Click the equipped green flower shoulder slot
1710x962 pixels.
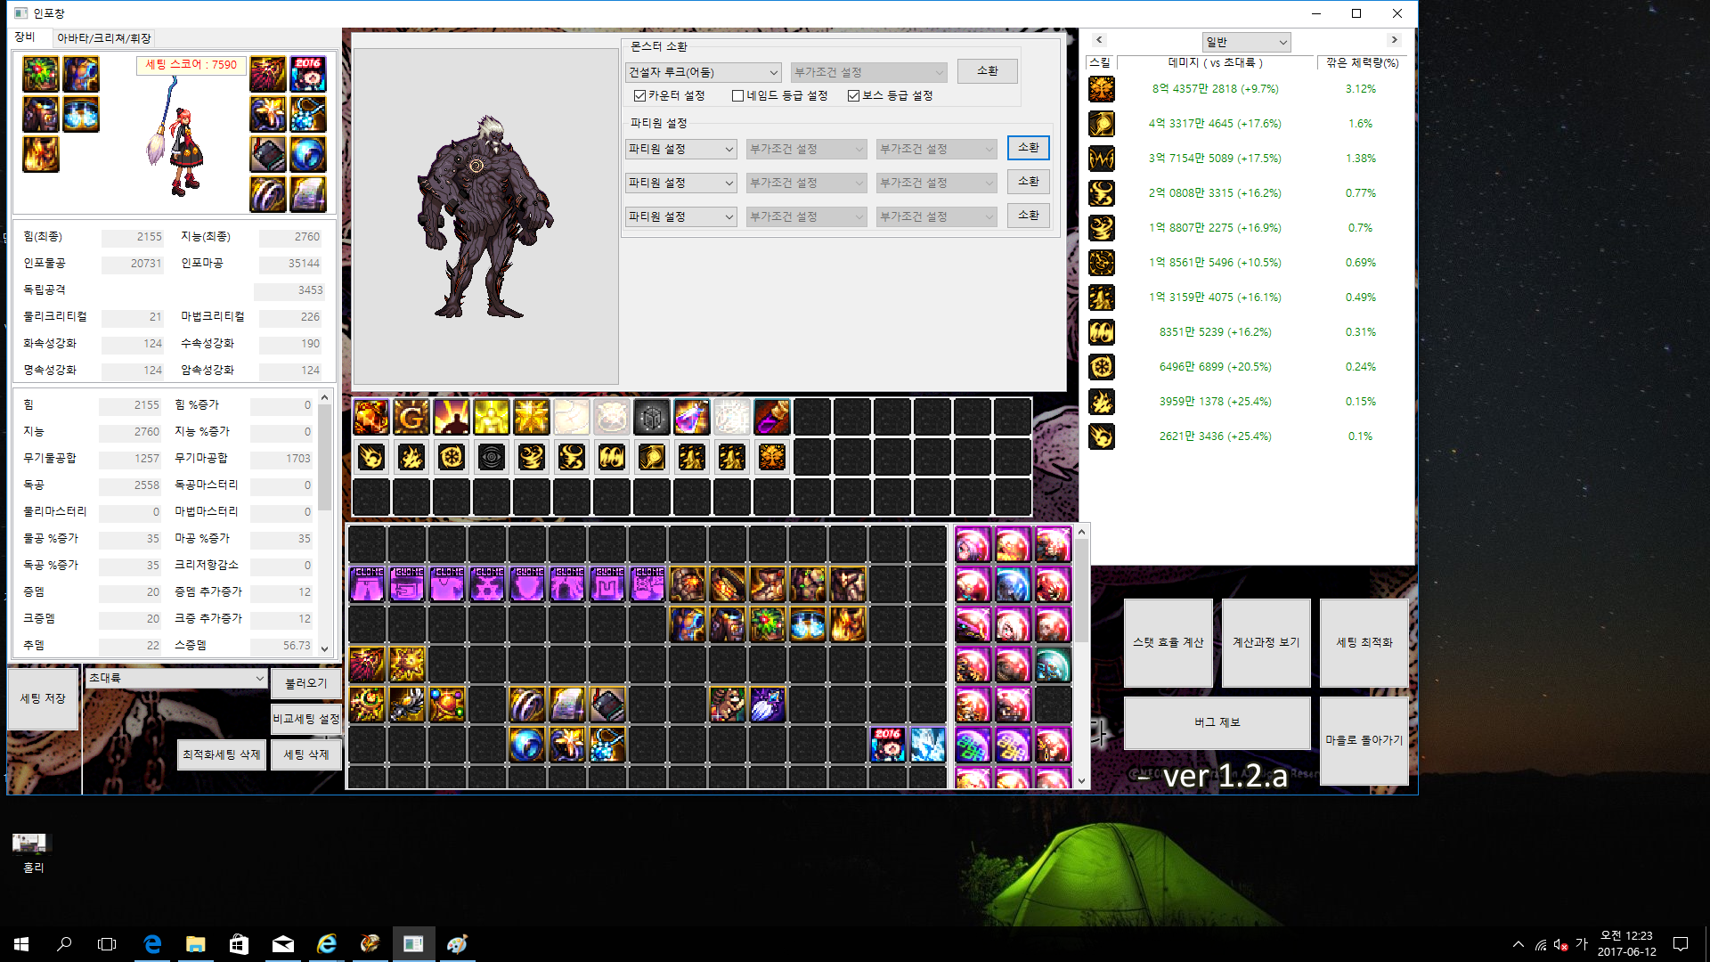41,74
